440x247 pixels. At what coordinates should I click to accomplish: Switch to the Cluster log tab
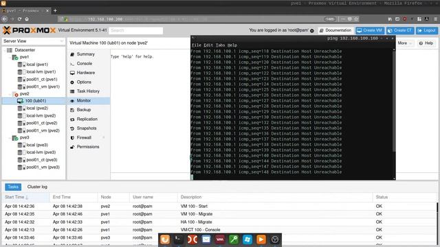click(x=37, y=187)
